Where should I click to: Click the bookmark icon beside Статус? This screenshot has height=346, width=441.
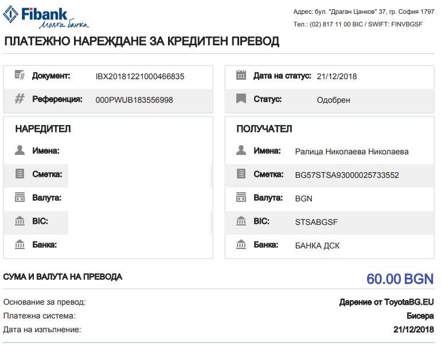pyautogui.click(x=241, y=99)
